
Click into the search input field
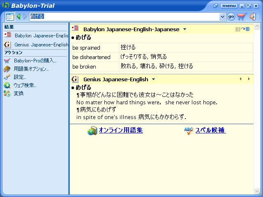(x=124, y=16)
